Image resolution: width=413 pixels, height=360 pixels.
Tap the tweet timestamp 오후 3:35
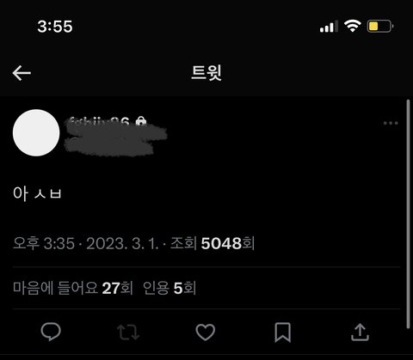click(44, 244)
